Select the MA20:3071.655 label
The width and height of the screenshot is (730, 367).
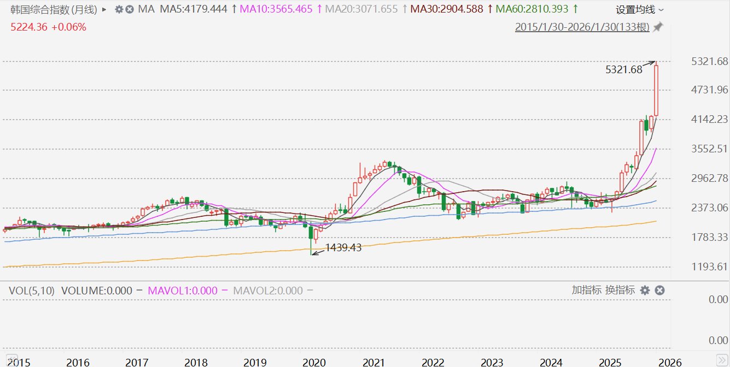361,9
